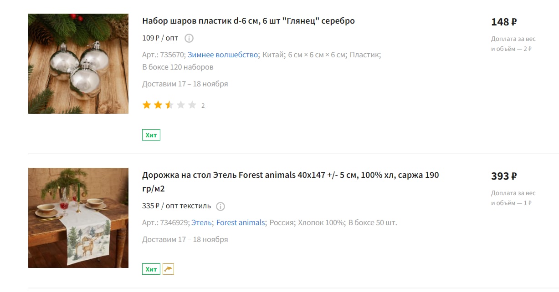Open product title Набор шаров пластик d-6 см
This screenshot has height=292, width=559.
(248, 21)
